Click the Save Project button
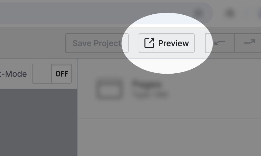The image size is (261, 156). 96,43
